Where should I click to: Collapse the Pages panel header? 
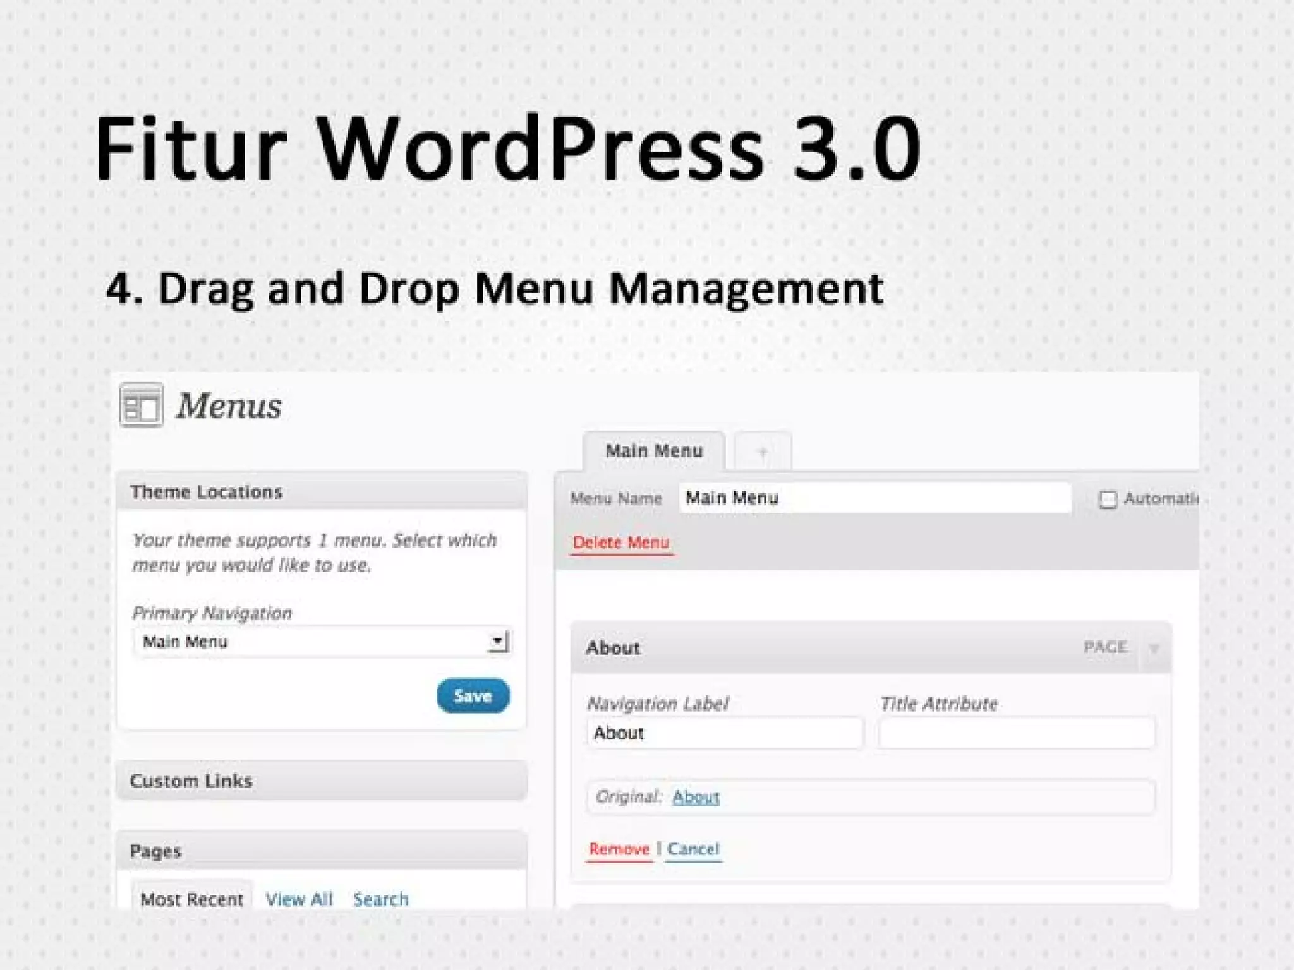point(322,851)
